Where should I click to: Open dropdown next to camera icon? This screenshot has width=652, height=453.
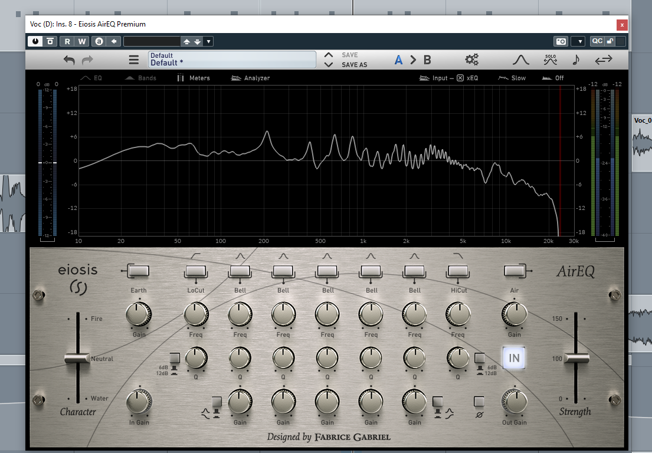(x=579, y=41)
